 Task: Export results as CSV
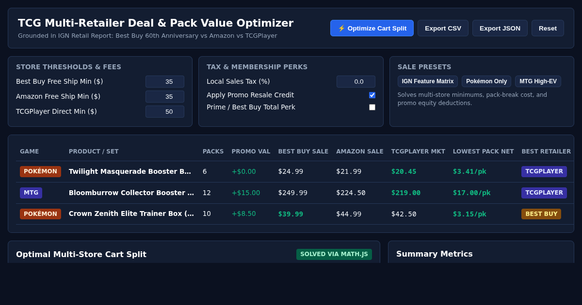[x=443, y=28]
